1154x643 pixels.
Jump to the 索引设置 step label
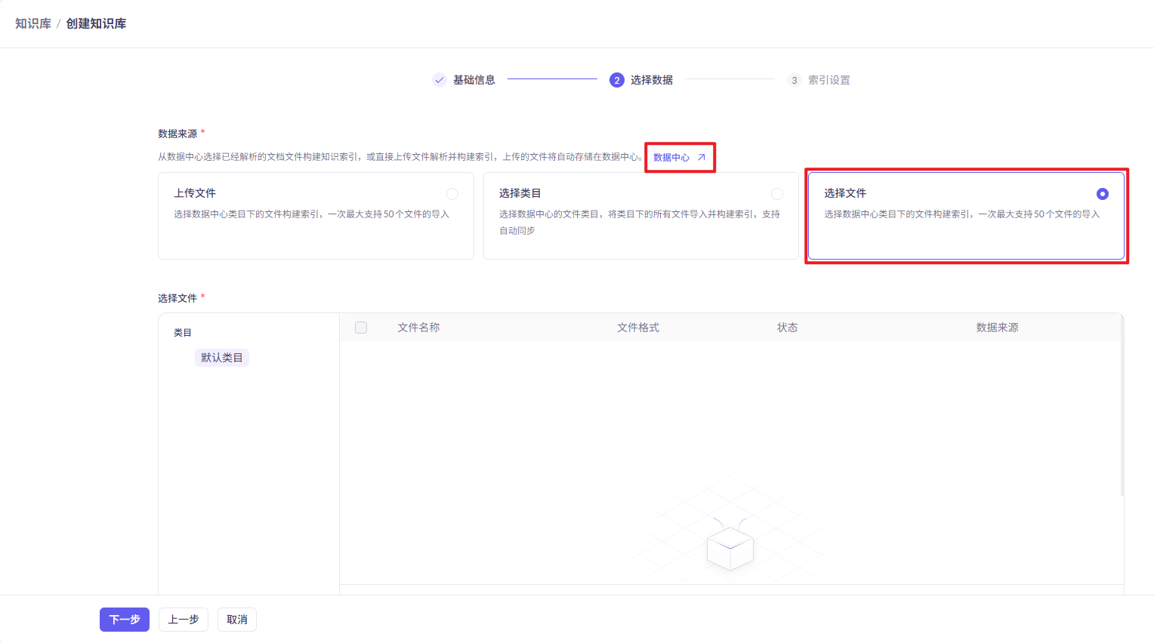(x=828, y=80)
